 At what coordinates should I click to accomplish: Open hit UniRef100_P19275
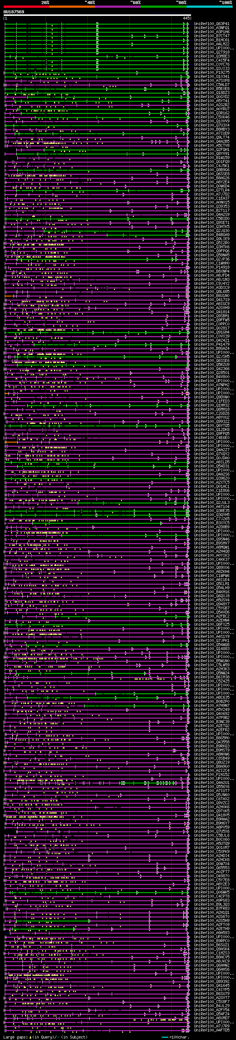[x=212, y=73]
